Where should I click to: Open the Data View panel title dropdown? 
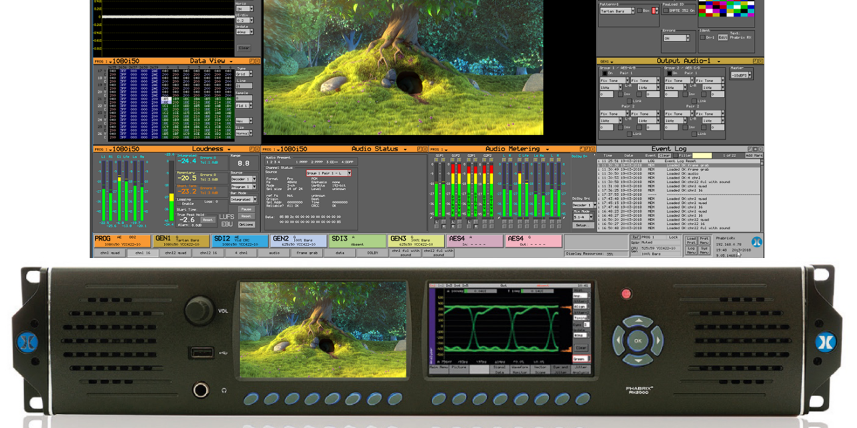232,61
